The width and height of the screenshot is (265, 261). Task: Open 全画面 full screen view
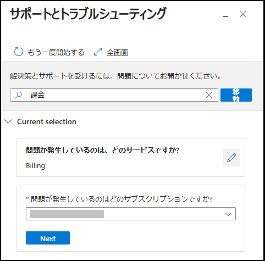[x=117, y=53]
